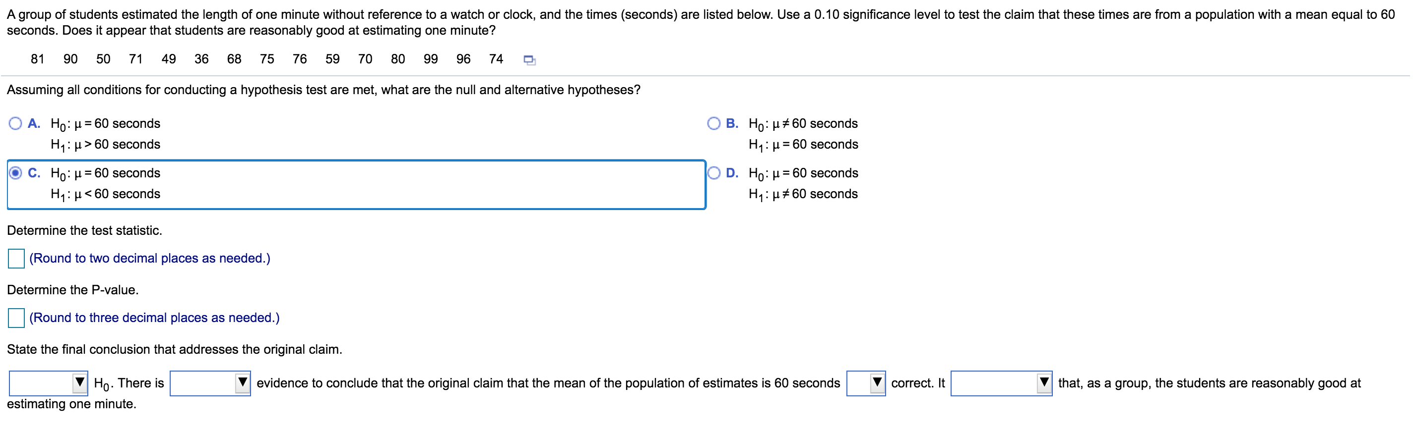Select hypothesis option A

[x=14, y=123]
